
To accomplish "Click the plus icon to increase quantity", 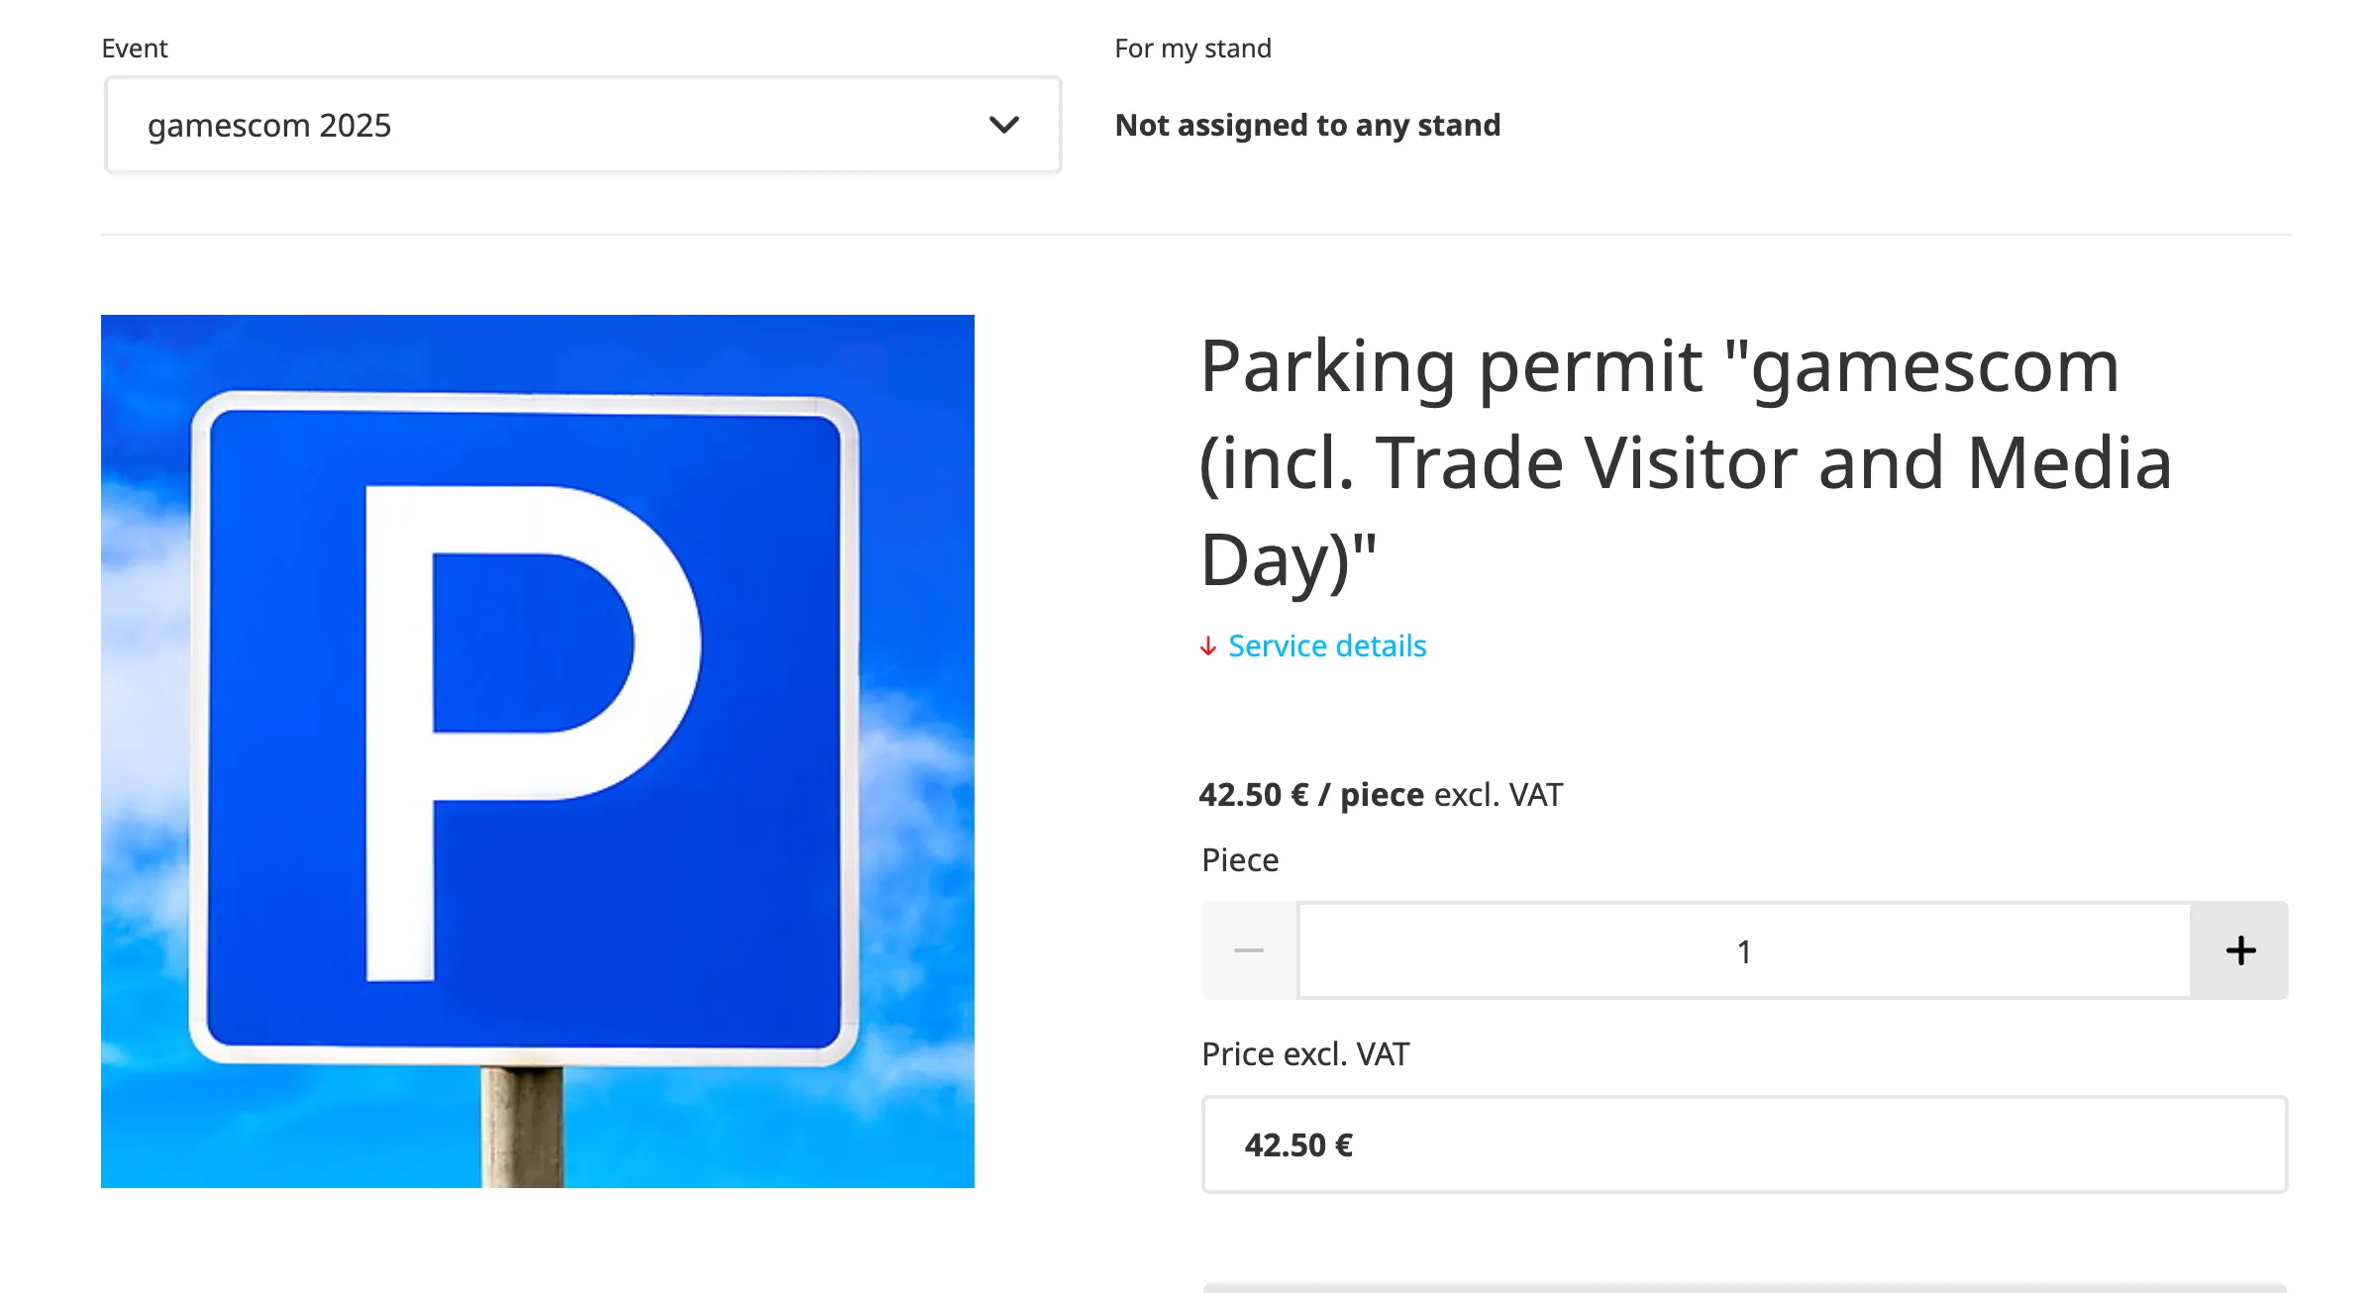I will coord(2238,949).
